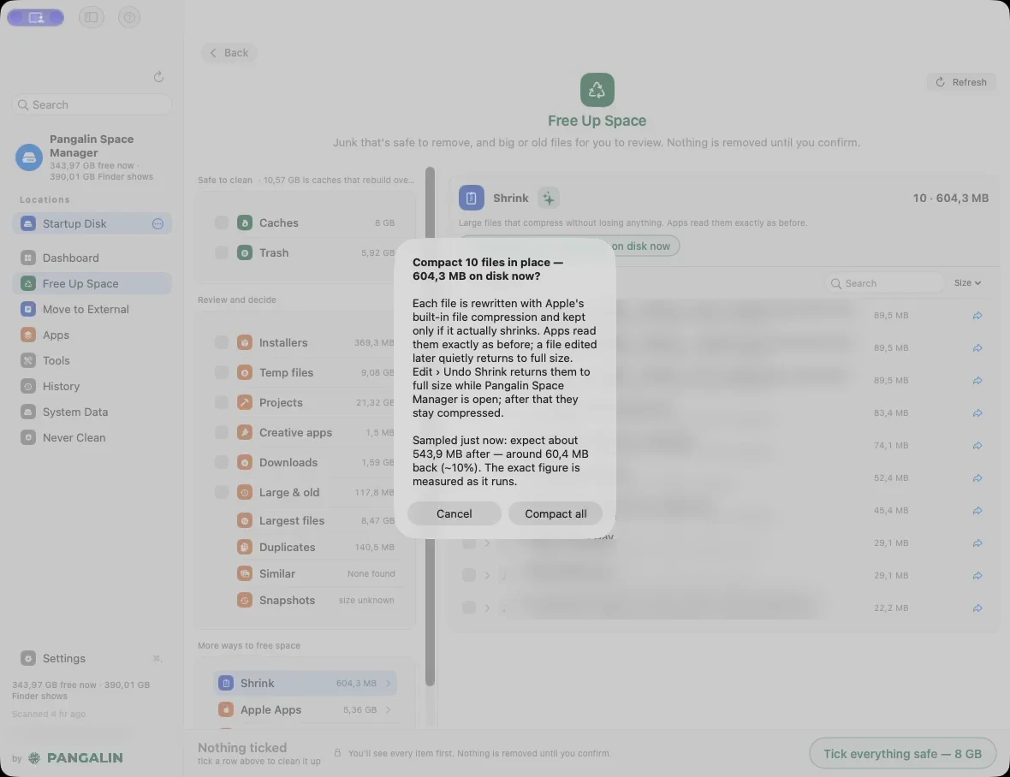
Task: Go Back using the Back button
Action: (x=229, y=53)
